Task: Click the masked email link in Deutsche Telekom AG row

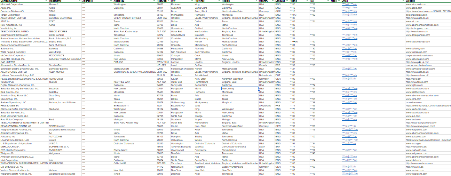Action: pos(349,11)
